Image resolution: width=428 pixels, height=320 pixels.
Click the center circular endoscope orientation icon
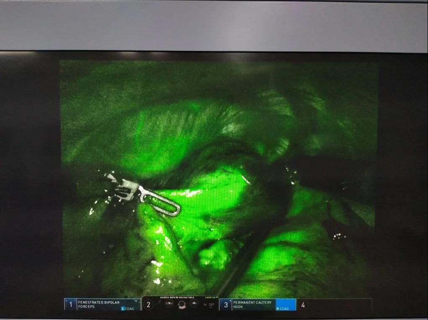coord(182,304)
